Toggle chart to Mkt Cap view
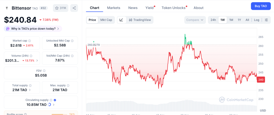 click(x=106, y=20)
